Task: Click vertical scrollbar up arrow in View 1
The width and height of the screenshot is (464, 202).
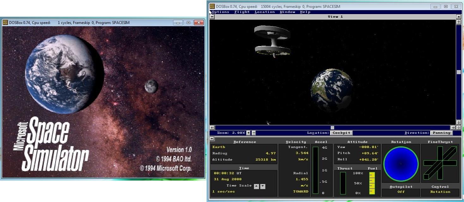Action: (459, 22)
